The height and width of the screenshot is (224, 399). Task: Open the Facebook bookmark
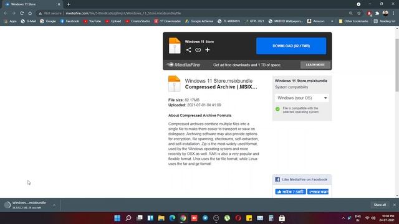coord(69,21)
